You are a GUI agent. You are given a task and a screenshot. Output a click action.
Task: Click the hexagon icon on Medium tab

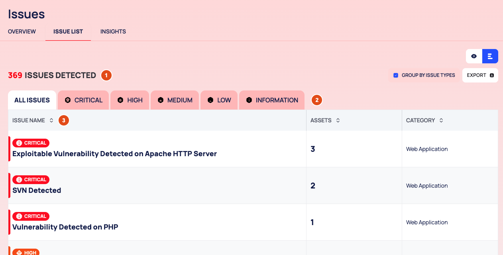tap(161, 100)
